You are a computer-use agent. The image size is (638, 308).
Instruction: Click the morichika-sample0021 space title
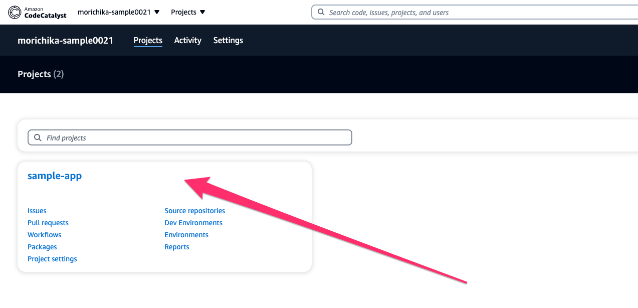66,41
